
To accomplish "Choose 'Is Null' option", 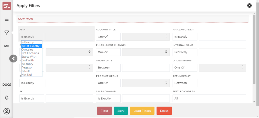I will pyautogui.click(x=32, y=71).
